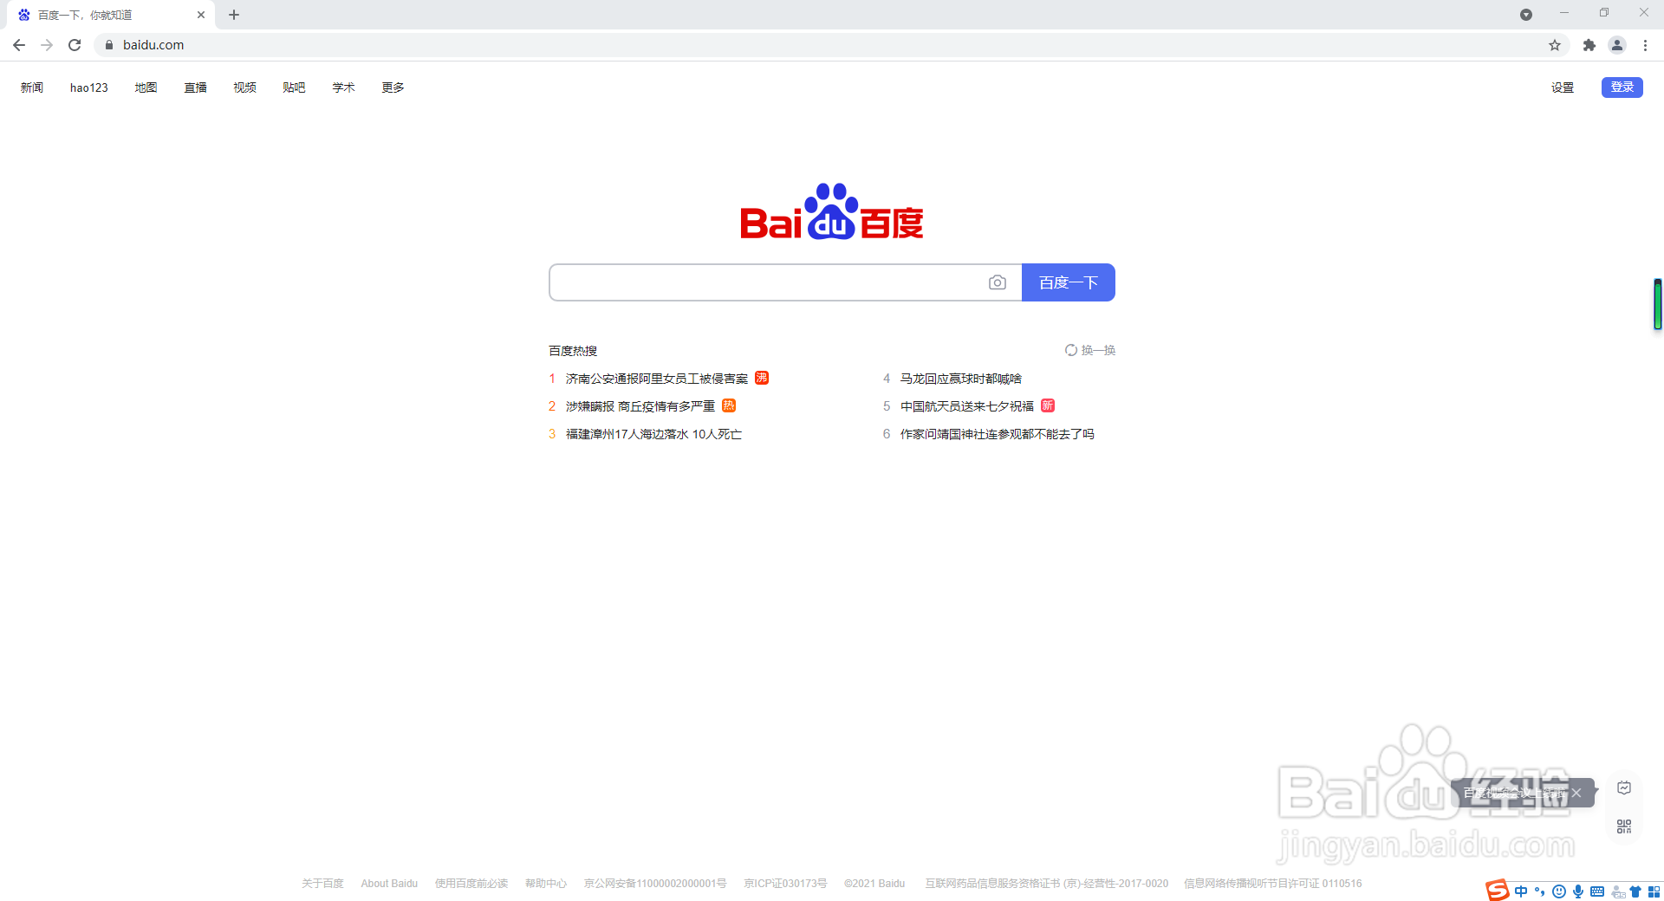The height and width of the screenshot is (901, 1664).
Task: Toggle Sogou 中 Chinese/English mode
Action: (x=1521, y=891)
